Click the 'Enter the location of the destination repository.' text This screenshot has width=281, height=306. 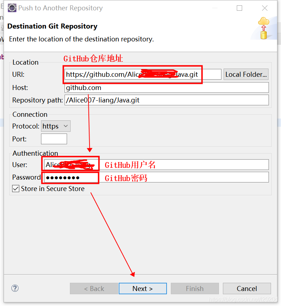coord(81,39)
